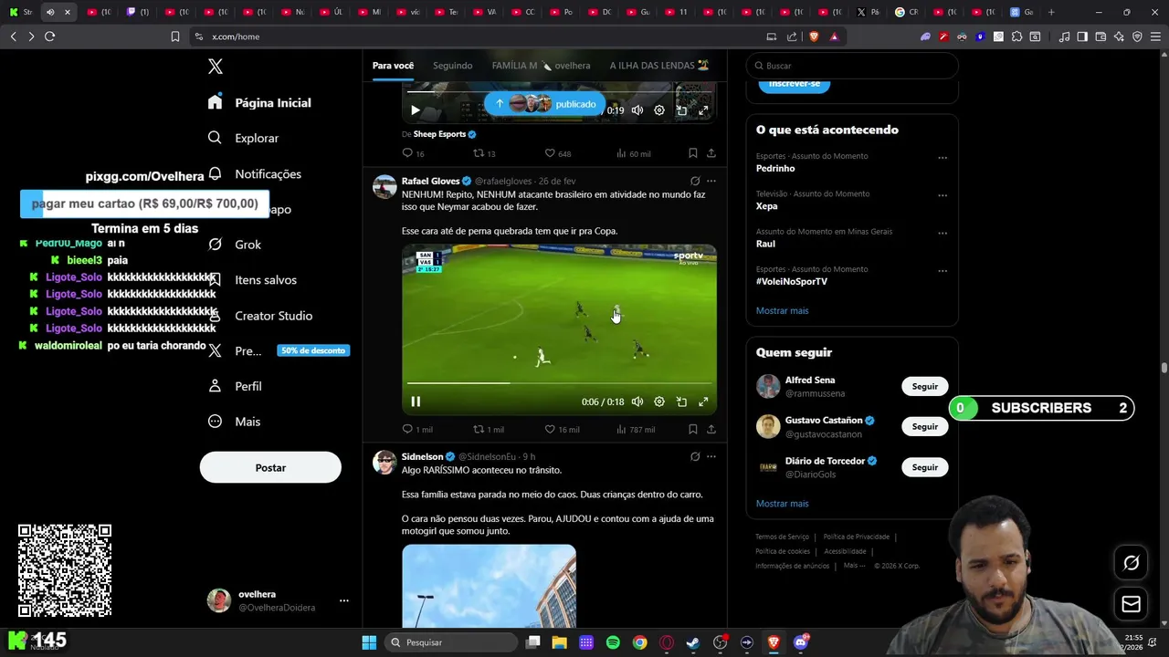
Task: Follow Diário de Torcedor
Action: coord(924,467)
